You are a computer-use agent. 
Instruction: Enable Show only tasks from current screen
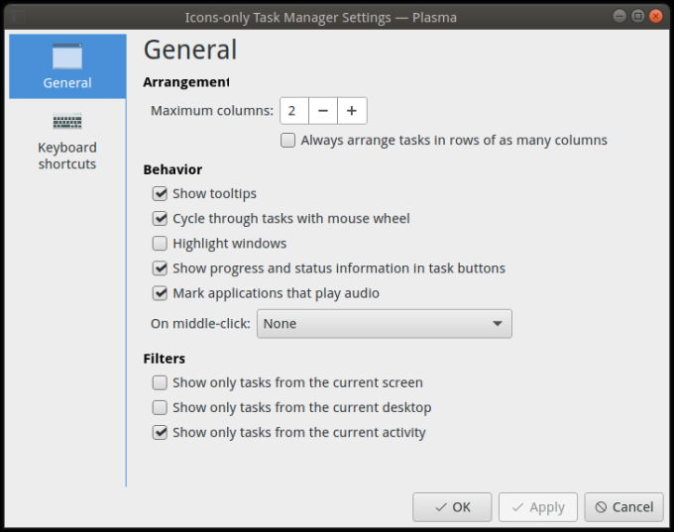tap(160, 382)
